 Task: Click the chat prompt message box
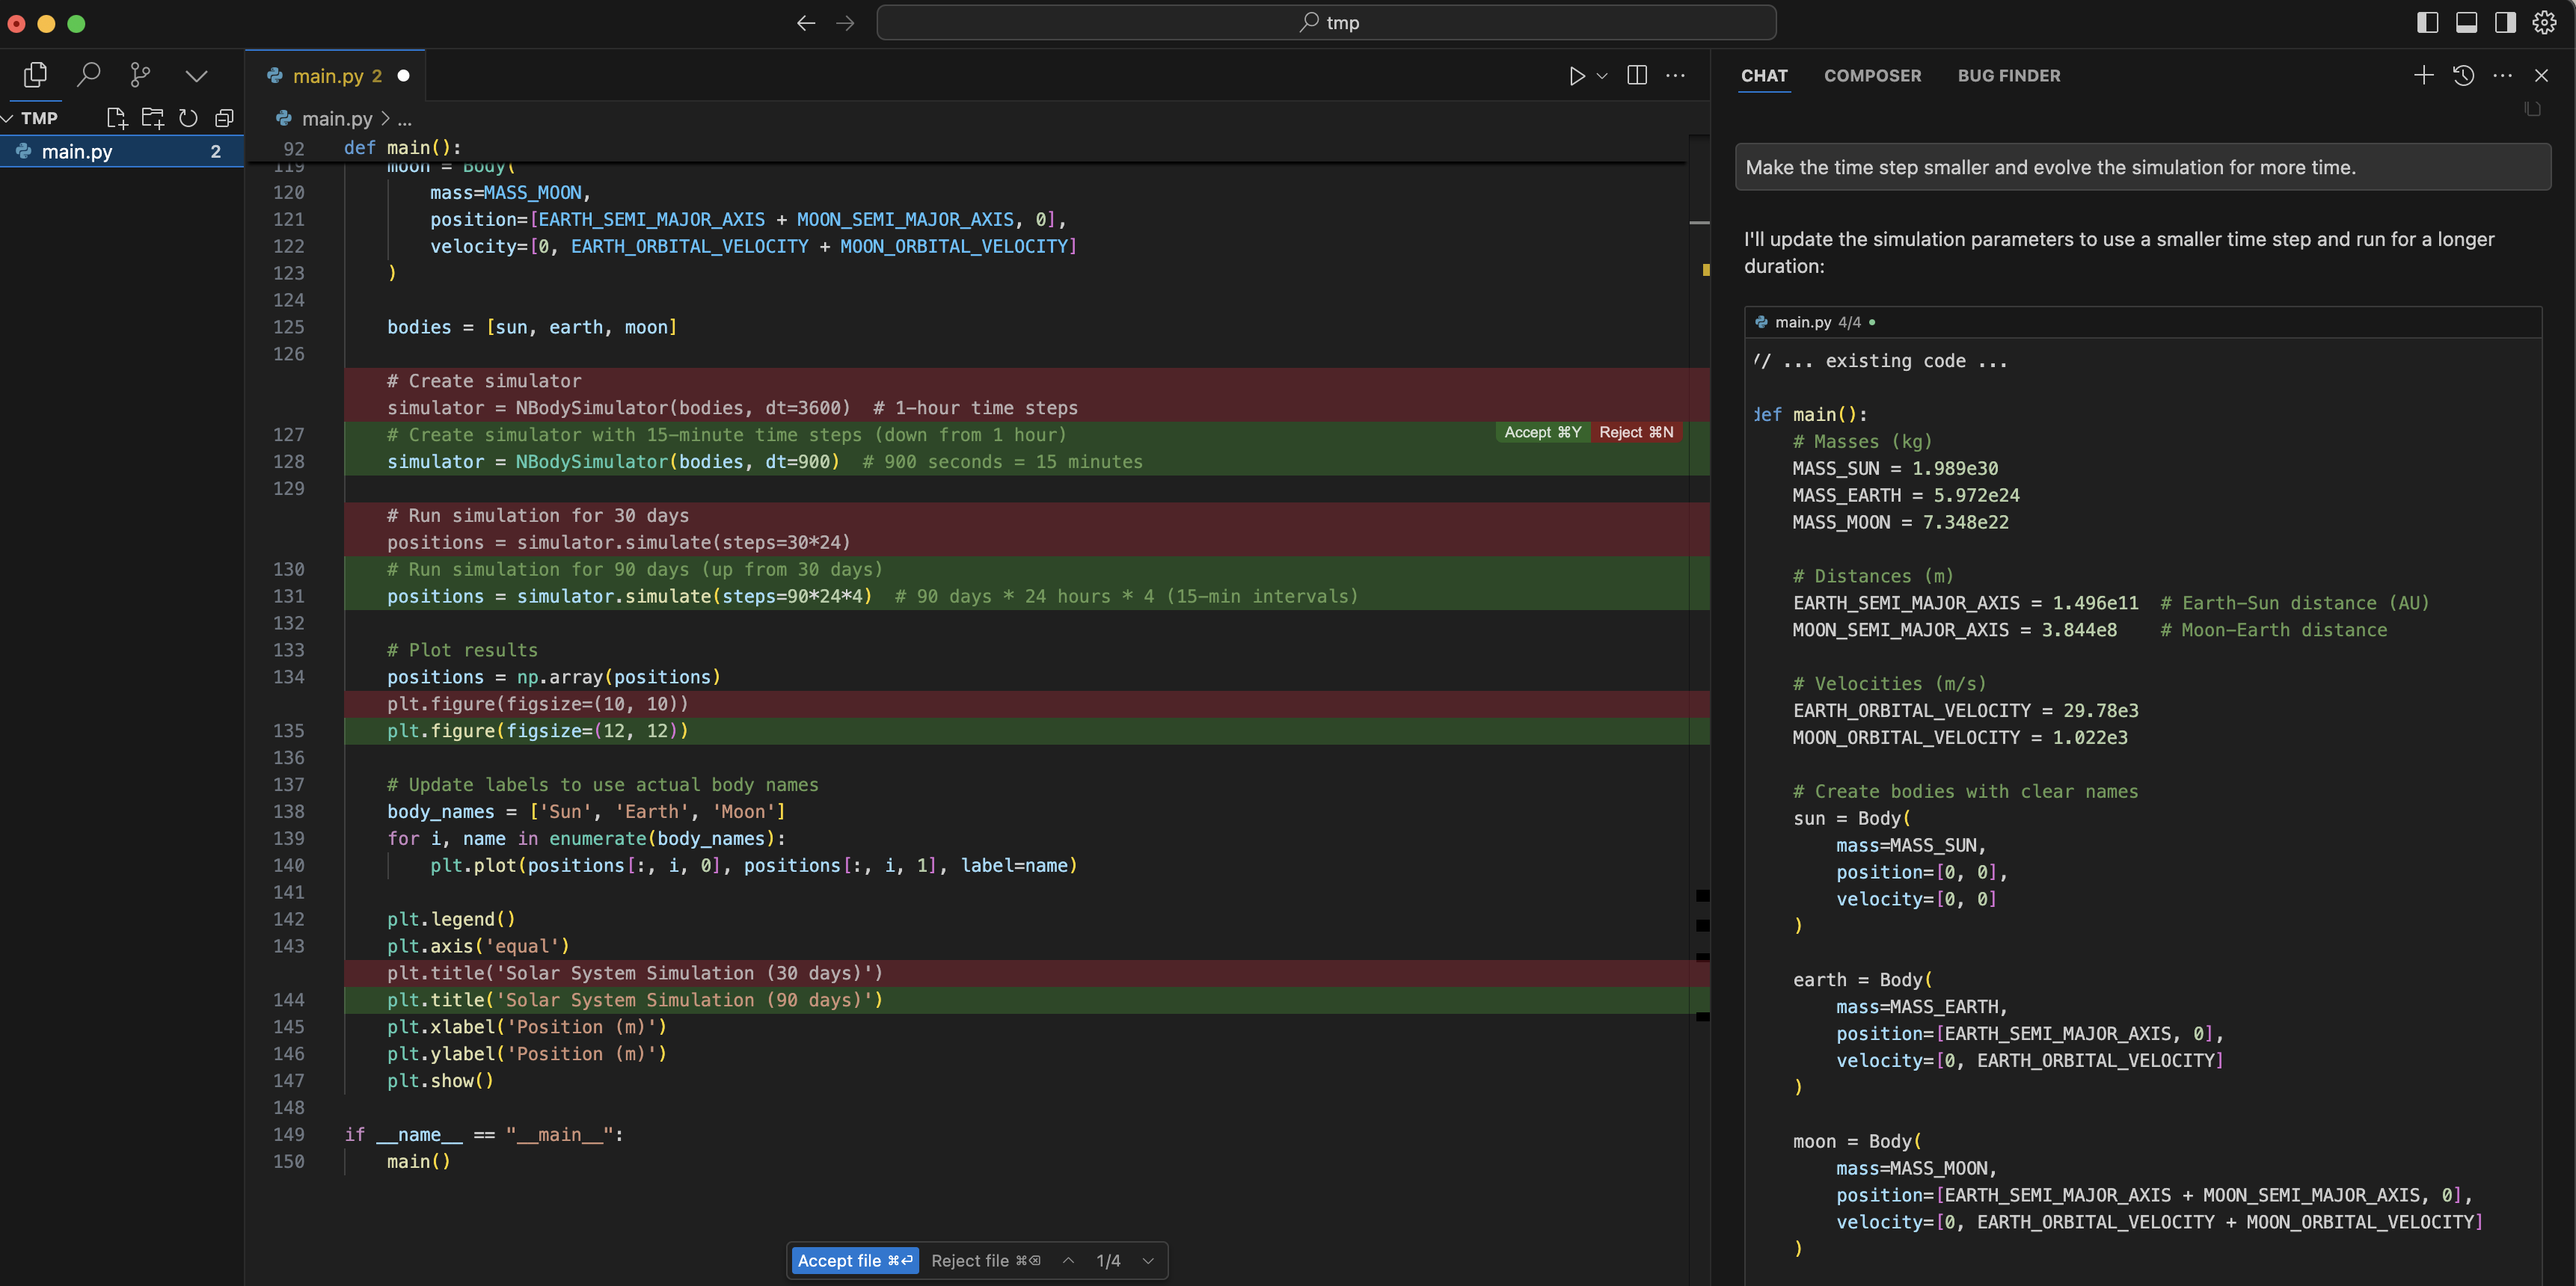[x=2142, y=168]
